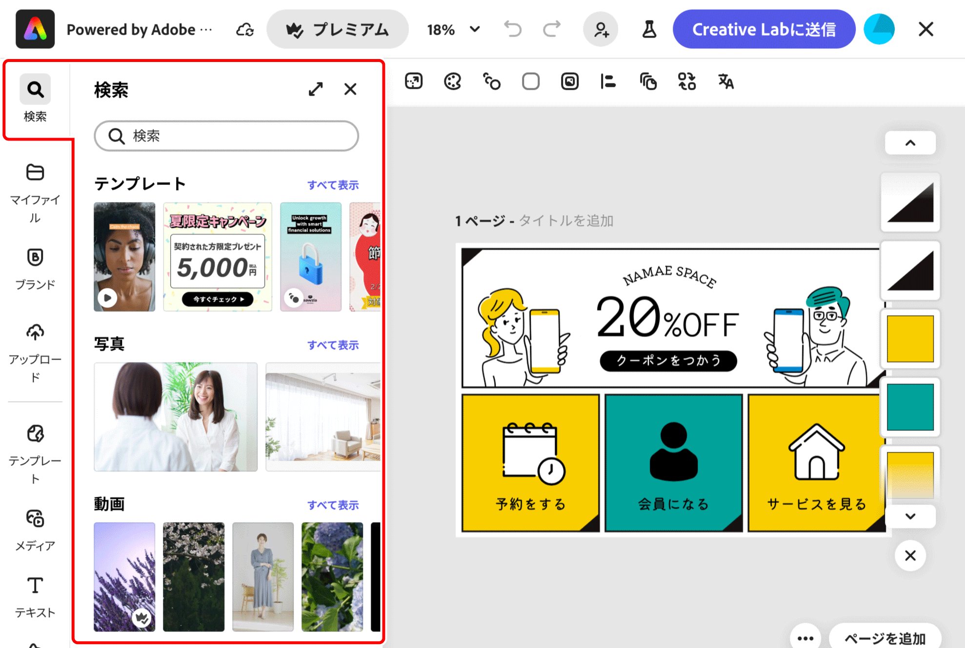Click the Creative Labに送信 button
Image resolution: width=965 pixels, height=648 pixels.
pyautogui.click(x=764, y=30)
